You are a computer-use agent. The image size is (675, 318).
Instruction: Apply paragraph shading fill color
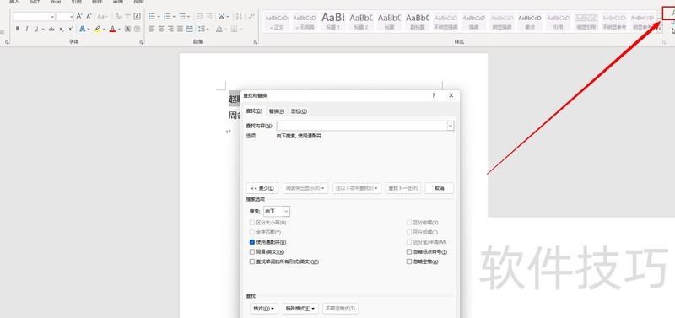(219, 29)
